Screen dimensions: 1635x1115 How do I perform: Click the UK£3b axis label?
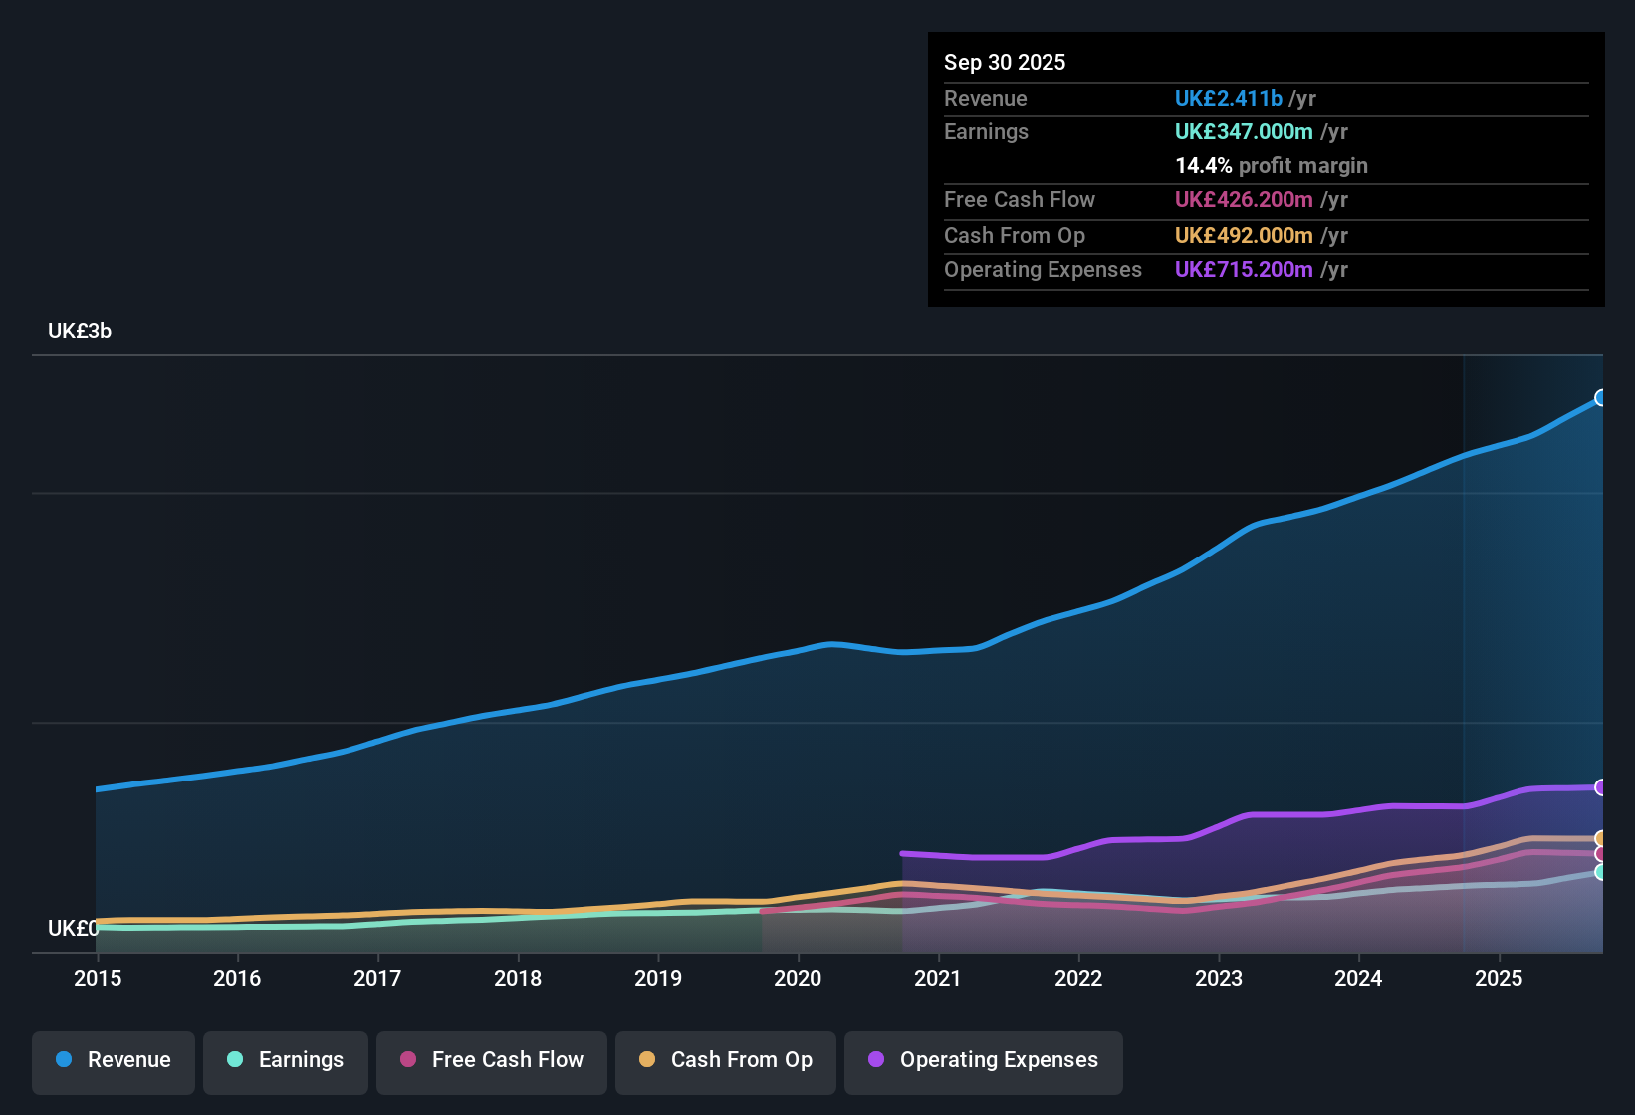pos(79,332)
